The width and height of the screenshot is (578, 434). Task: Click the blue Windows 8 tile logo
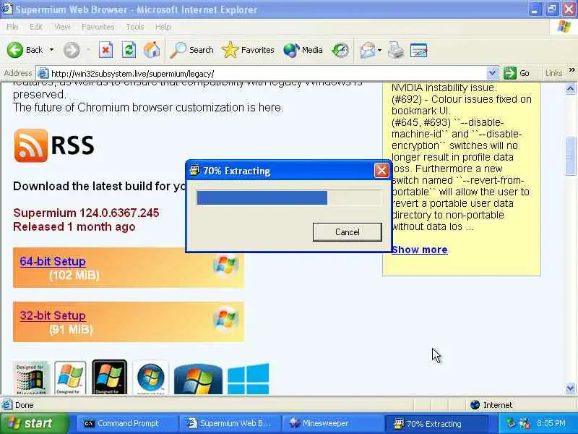tap(248, 379)
